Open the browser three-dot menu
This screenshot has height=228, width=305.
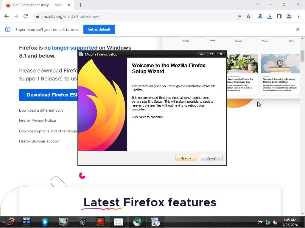click(298, 17)
